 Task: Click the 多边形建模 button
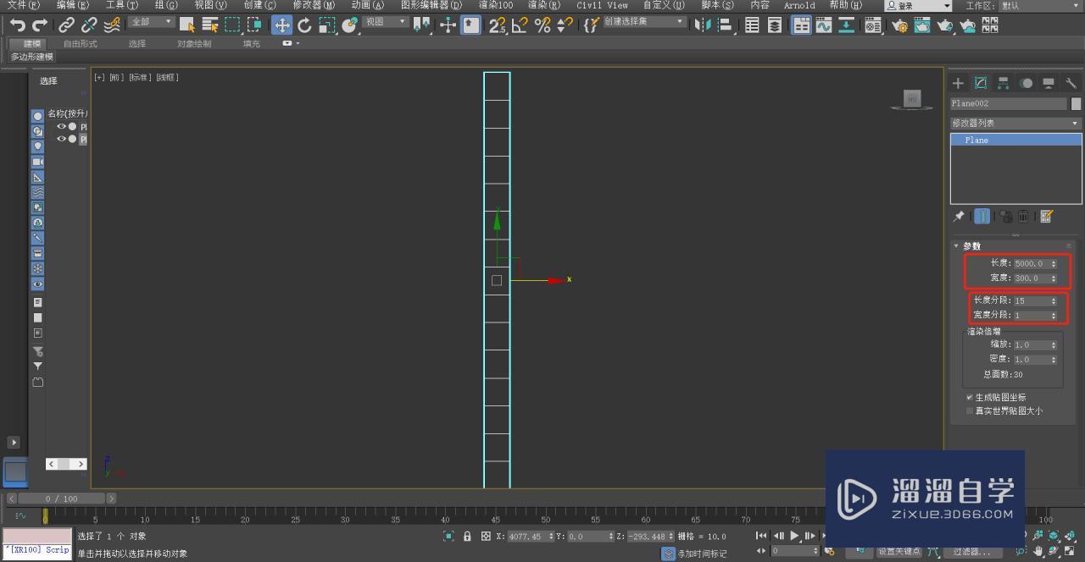(x=31, y=57)
